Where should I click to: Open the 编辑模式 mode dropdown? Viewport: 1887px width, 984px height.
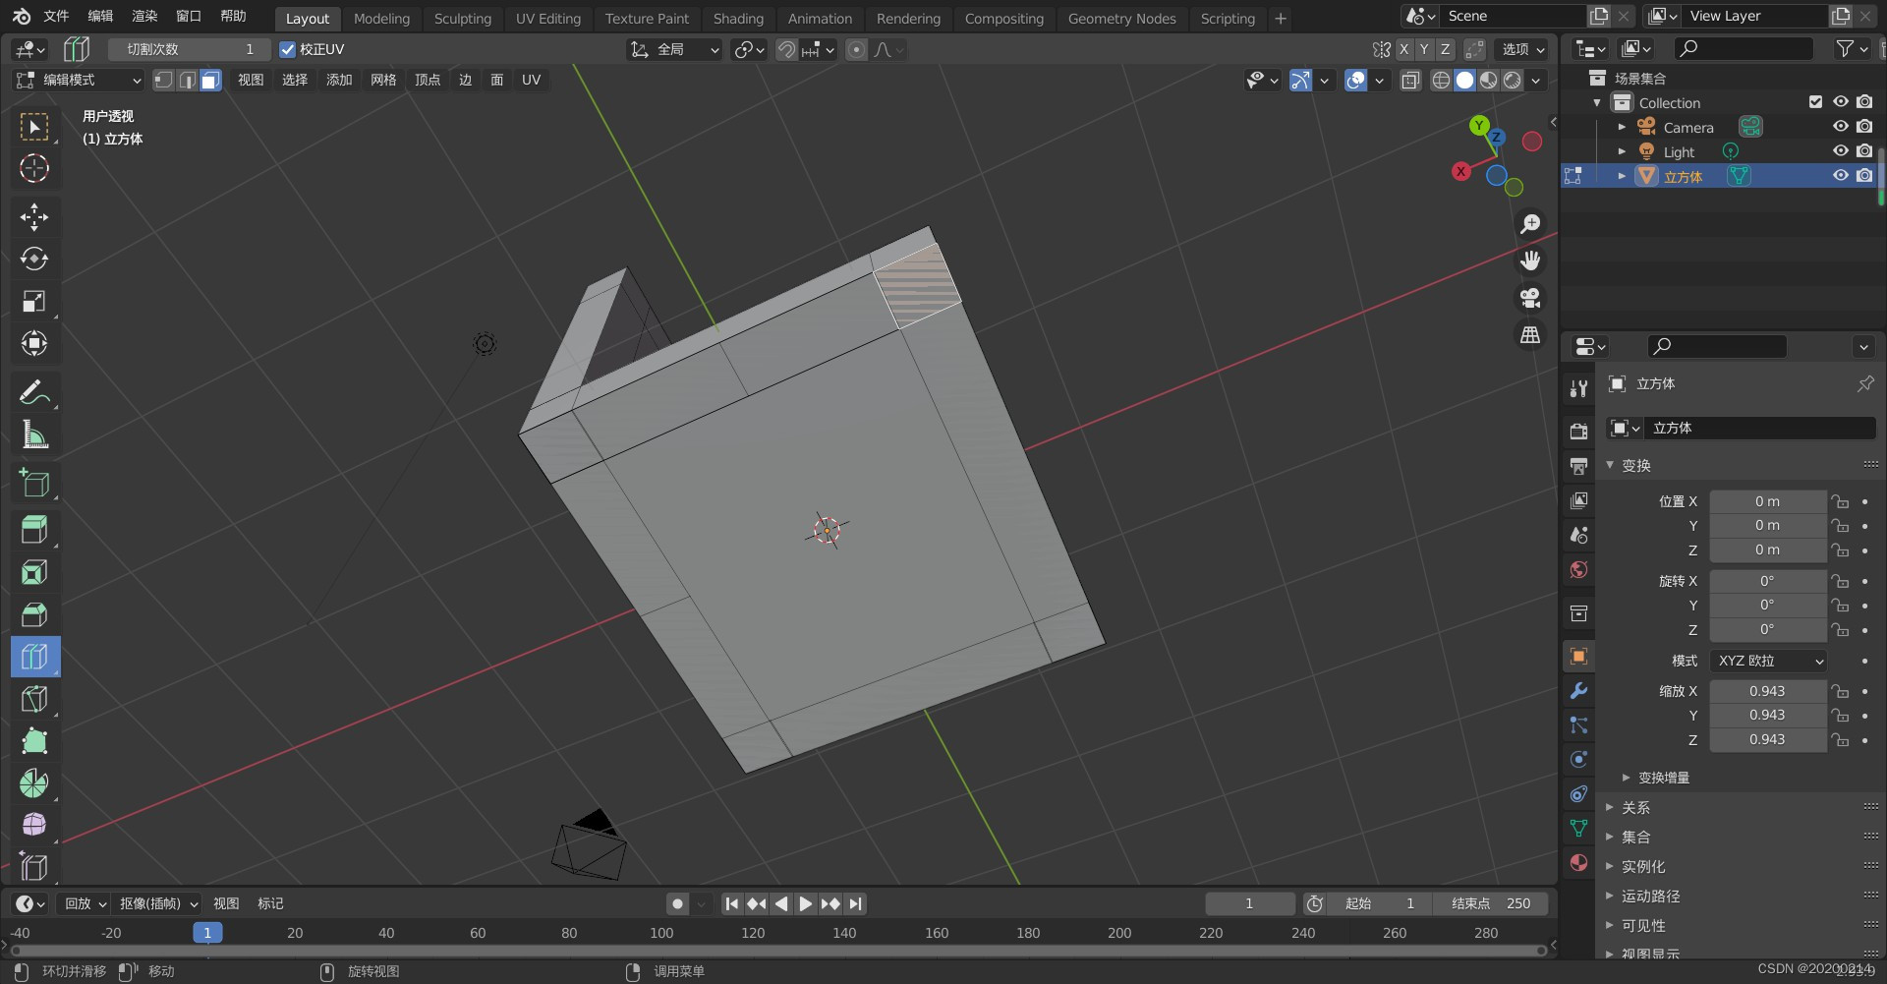click(x=79, y=81)
